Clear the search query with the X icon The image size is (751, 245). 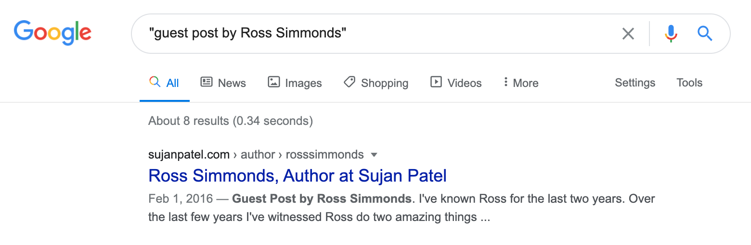pyautogui.click(x=628, y=34)
